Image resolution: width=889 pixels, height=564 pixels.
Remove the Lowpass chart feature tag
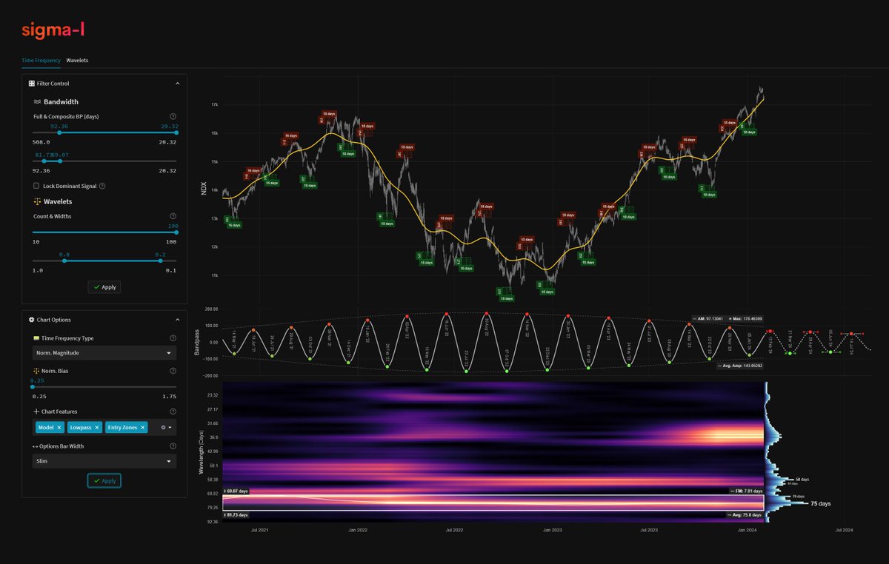[x=97, y=428]
